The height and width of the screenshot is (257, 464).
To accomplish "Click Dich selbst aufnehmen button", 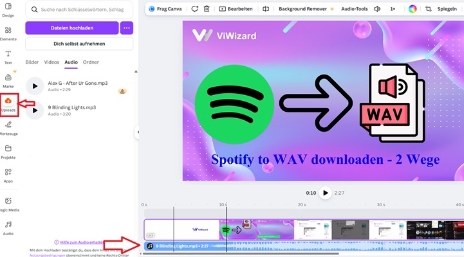I will pyautogui.click(x=79, y=44).
